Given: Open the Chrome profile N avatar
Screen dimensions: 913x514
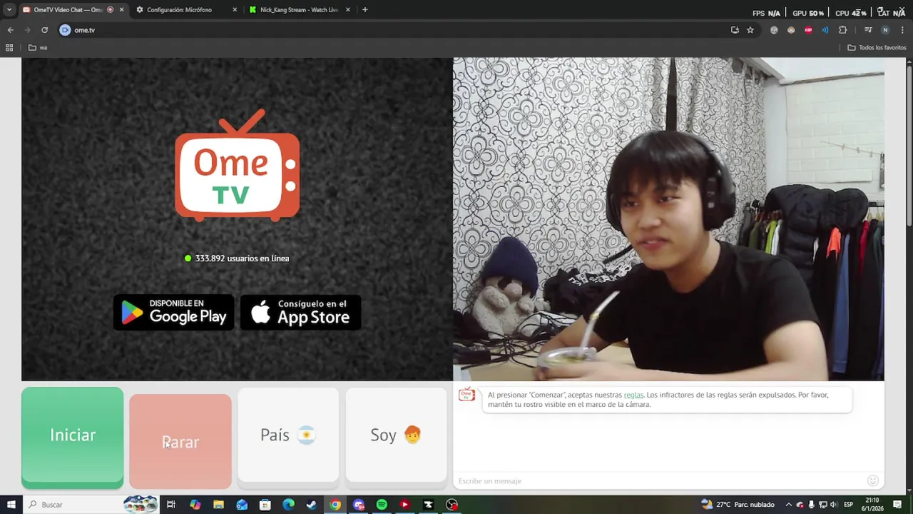Looking at the screenshot, I should (885, 30).
